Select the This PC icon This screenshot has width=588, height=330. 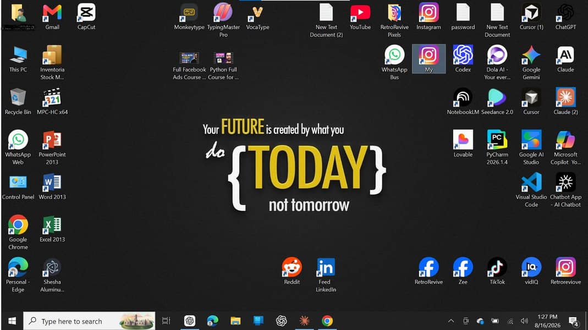coord(18,59)
